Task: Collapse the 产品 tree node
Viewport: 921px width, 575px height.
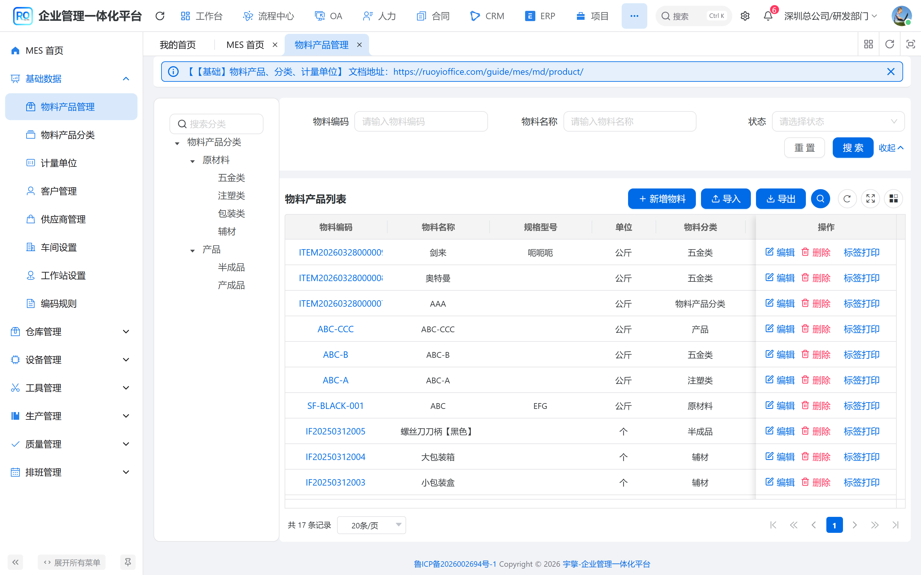Action: (x=193, y=251)
